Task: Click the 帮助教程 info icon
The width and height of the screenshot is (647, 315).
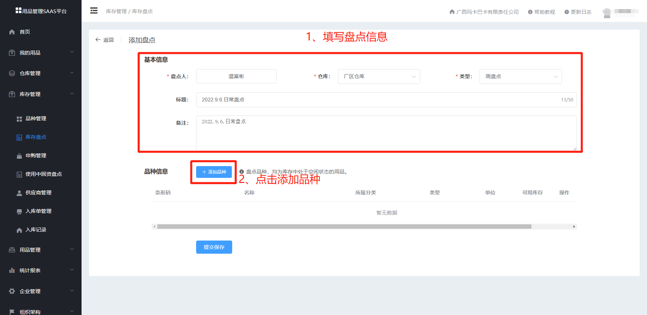Action: [530, 12]
